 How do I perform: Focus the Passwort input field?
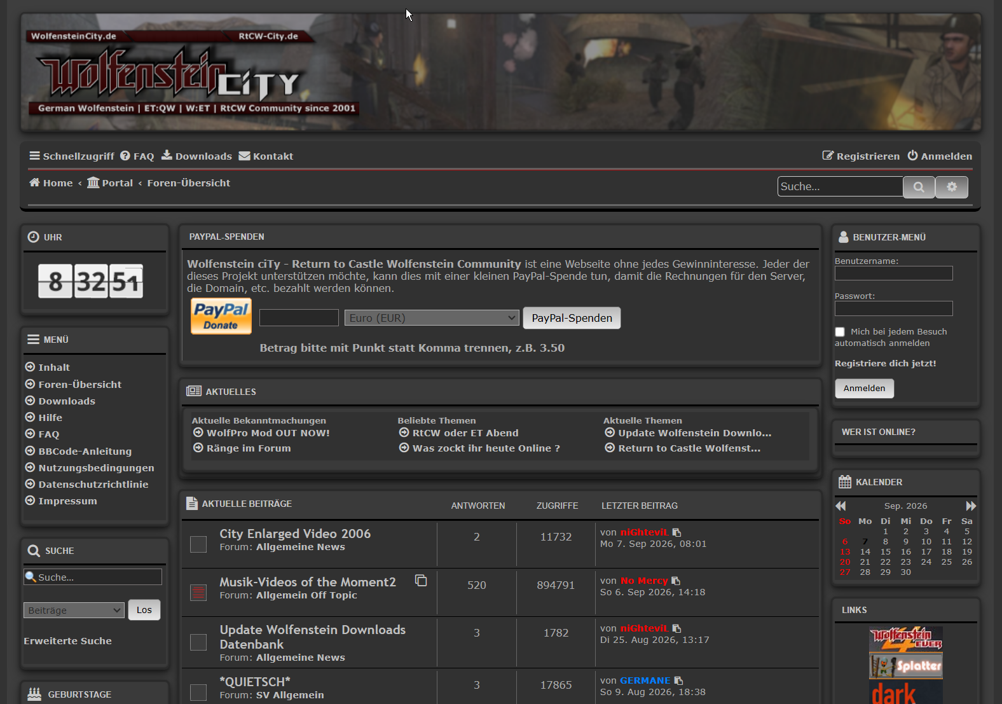click(x=894, y=308)
